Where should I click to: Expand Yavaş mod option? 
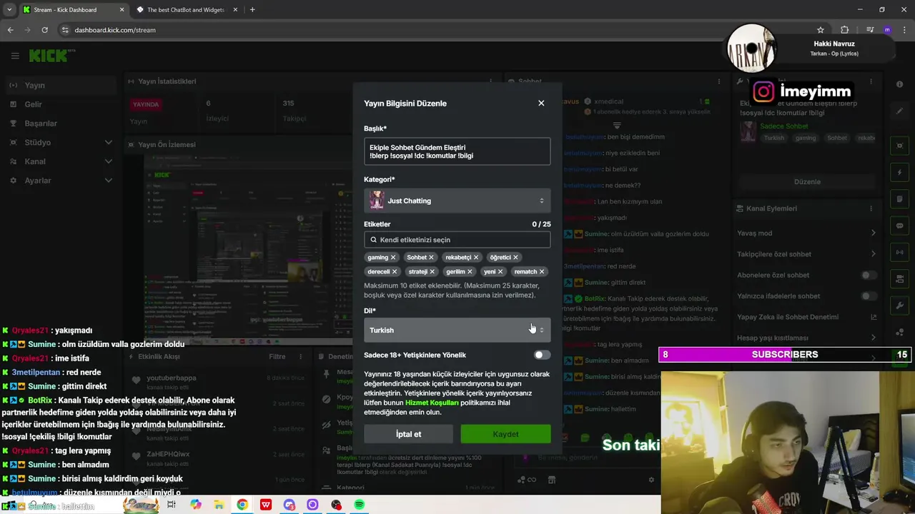[874, 233]
